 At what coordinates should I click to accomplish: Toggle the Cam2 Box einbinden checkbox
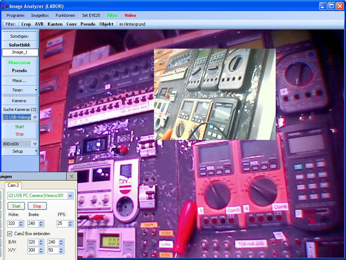(x=10, y=234)
